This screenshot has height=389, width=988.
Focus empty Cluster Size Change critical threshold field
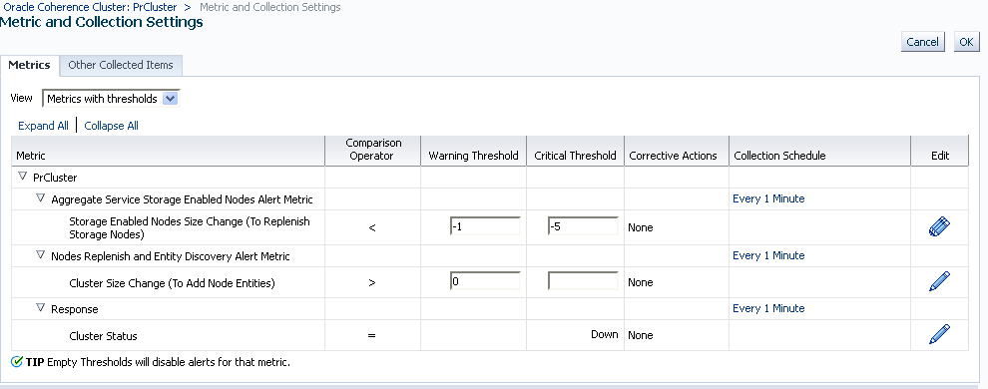pyautogui.click(x=583, y=280)
